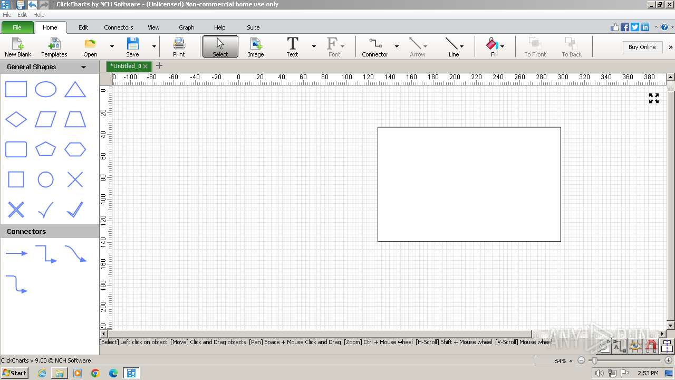
Task: Pick the triangle shape
Action: (x=75, y=89)
